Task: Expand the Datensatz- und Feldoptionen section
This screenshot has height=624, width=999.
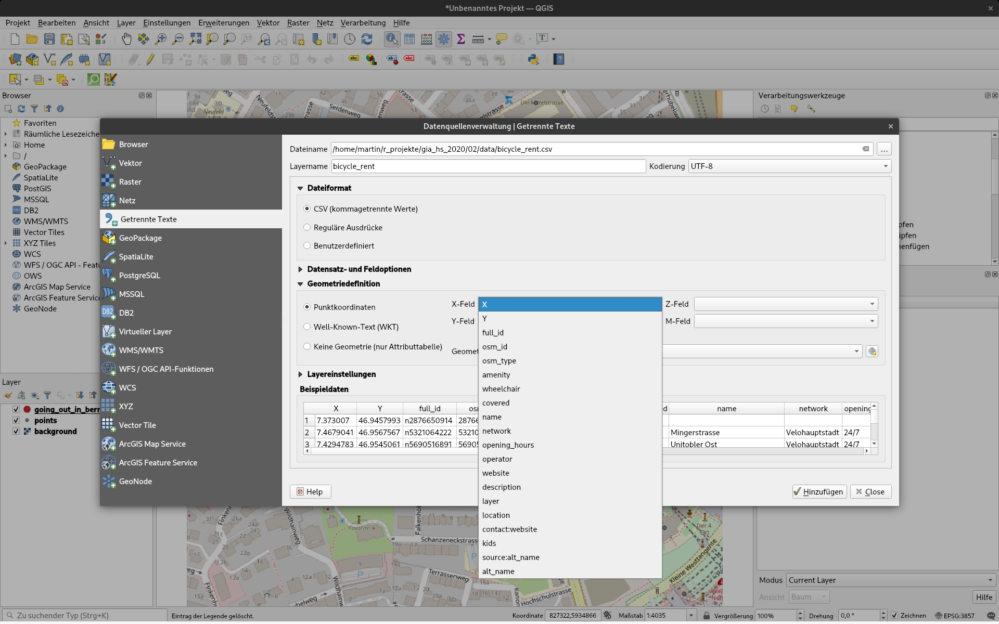Action: coord(301,269)
